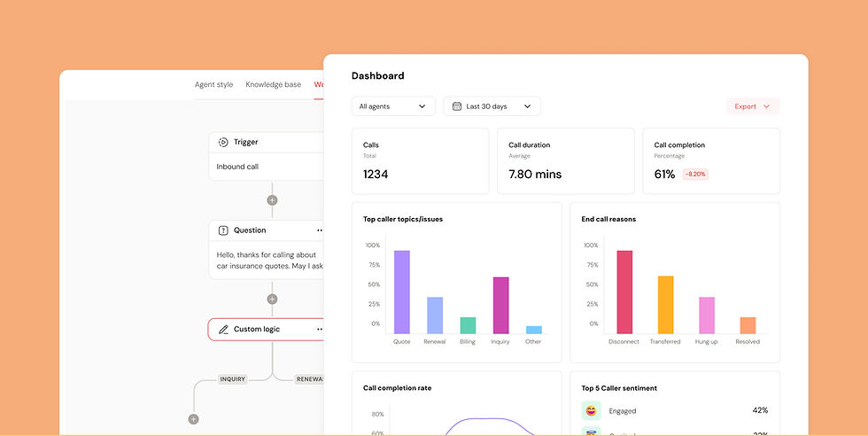Add step between Trigger and Question
This screenshot has width=868, height=436.
pos(272,200)
